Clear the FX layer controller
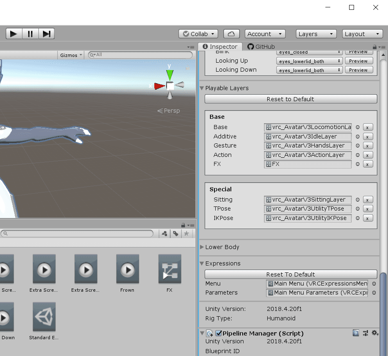388x356 pixels. 368,164
